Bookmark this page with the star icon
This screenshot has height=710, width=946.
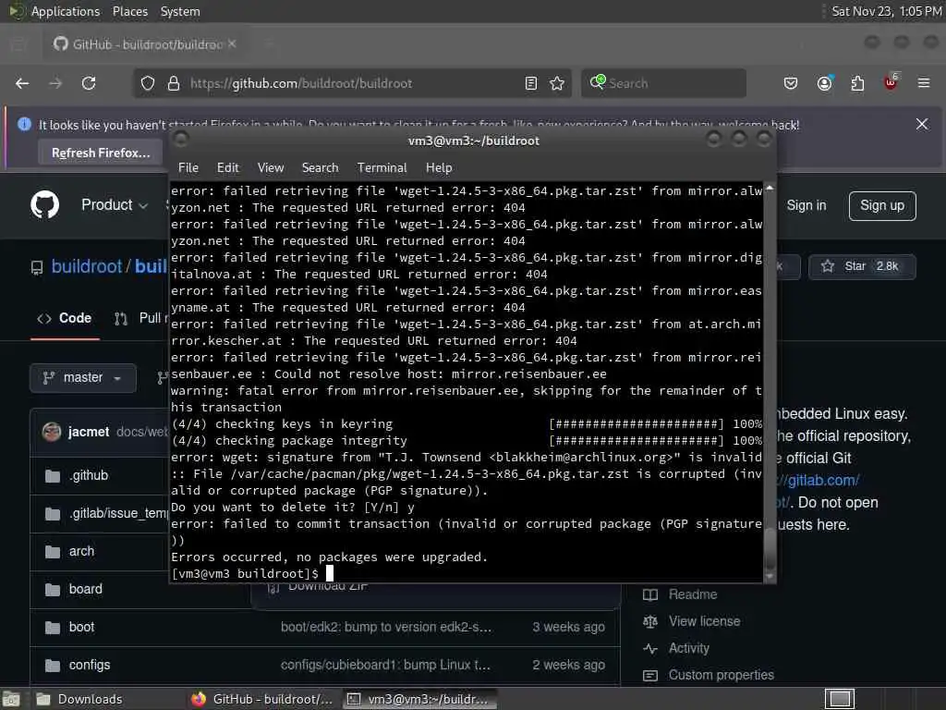(557, 83)
